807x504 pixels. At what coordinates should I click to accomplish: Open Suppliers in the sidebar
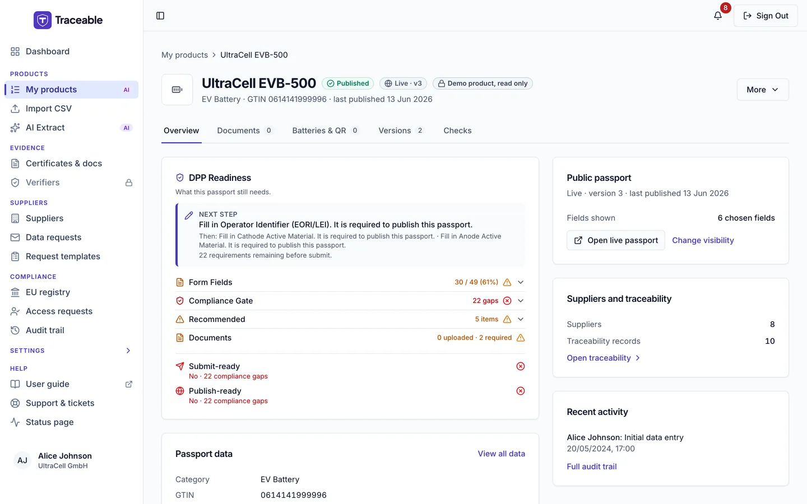71,218
